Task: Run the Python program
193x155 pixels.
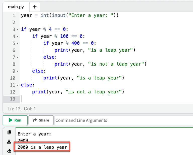Action: point(15,120)
